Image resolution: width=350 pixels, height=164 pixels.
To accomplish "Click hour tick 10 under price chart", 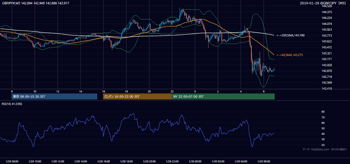I will pos(35,91).
